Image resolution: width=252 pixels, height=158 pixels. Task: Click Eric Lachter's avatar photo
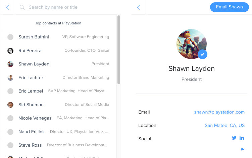pos(10,78)
